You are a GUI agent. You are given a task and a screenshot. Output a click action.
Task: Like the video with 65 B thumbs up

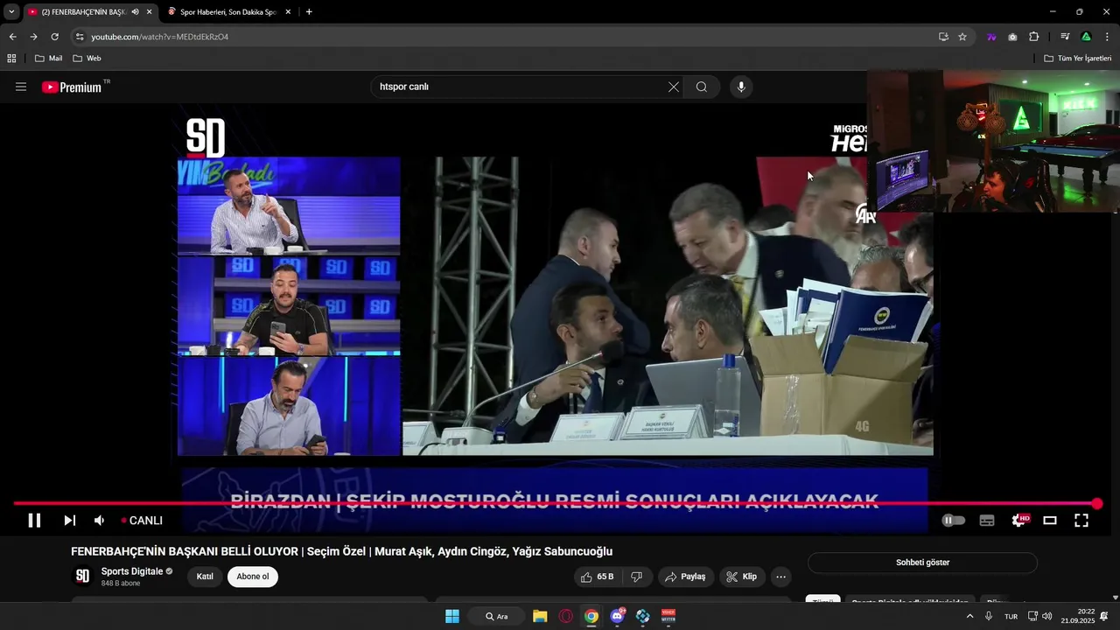click(x=596, y=577)
